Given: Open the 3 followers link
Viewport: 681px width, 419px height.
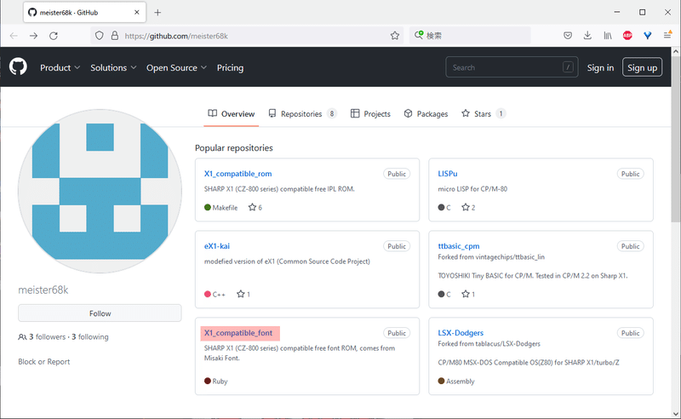Looking at the screenshot, I should (48, 337).
